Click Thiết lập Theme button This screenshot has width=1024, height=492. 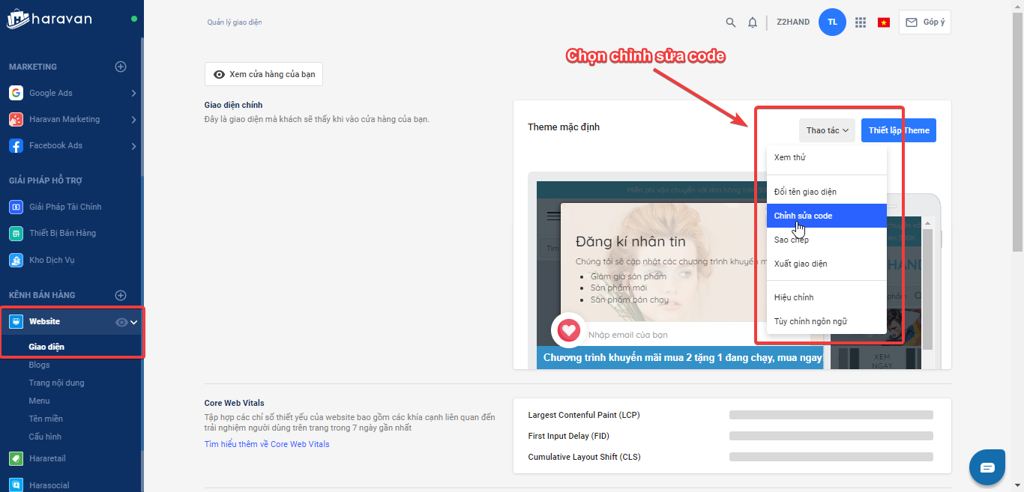click(x=899, y=130)
